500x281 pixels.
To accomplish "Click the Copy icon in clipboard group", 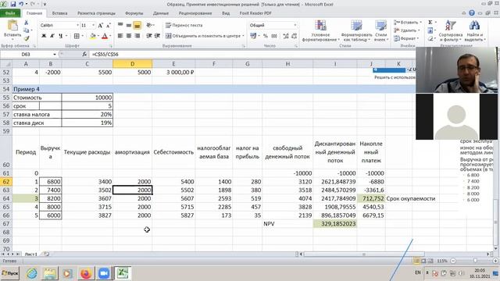I will [x=26, y=30].
